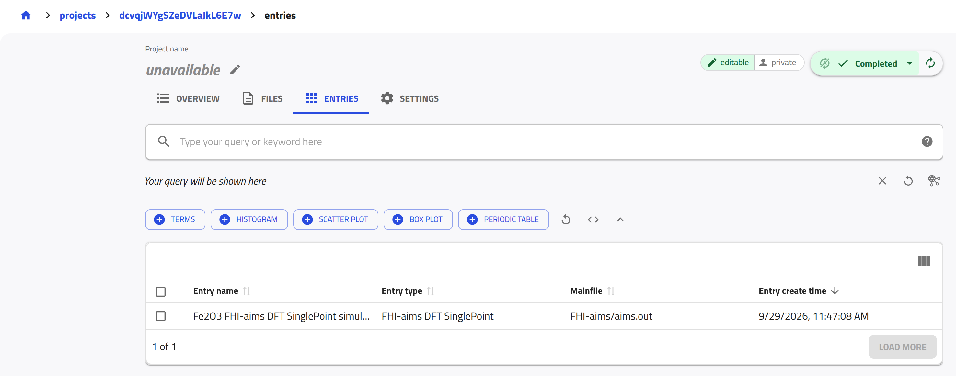This screenshot has width=956, height=376.
Task: Click the FHI-aims/aims.out mainfile cell
Action: (611, 316)
